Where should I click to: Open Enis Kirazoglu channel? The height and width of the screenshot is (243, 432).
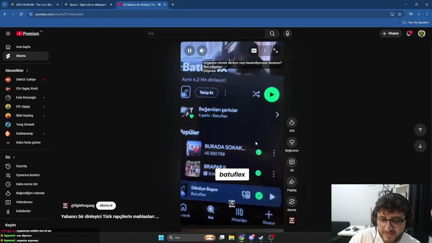pos(26,98)
